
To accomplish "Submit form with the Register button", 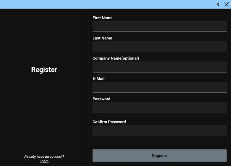I will tap(160, 156).
